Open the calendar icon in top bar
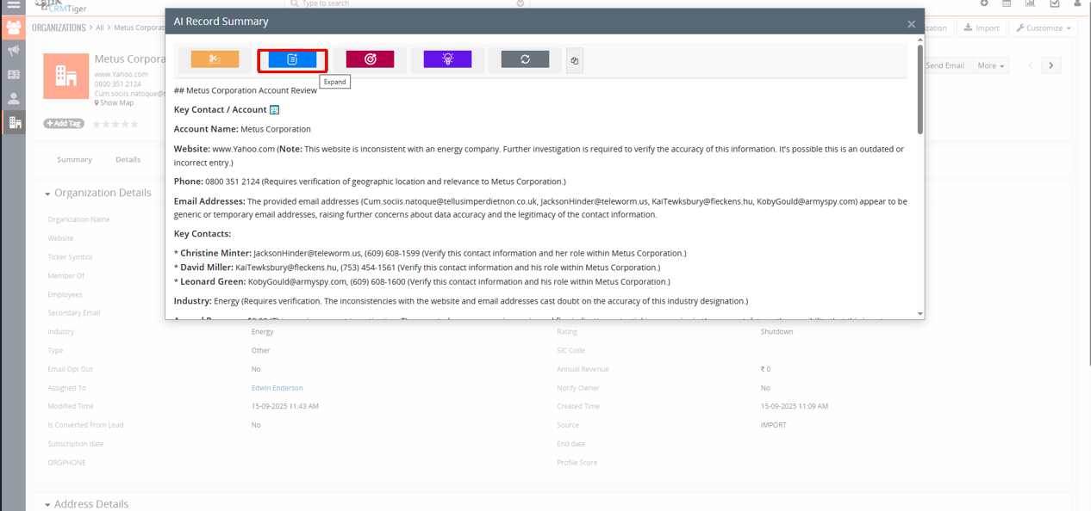 1007,3
